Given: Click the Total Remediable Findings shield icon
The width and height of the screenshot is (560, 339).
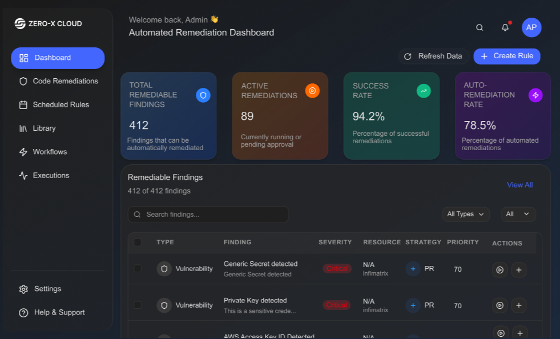Looking at the screenshot, I should point(203,95).
